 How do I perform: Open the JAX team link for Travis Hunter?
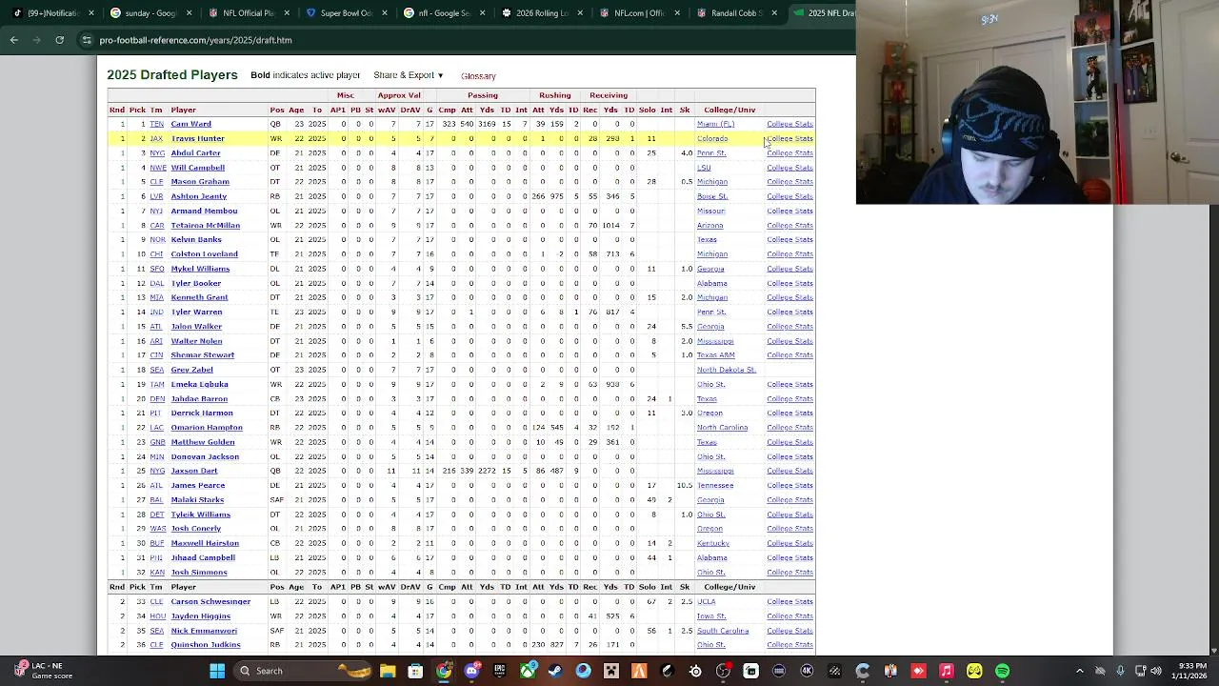[x=156, y=138]
